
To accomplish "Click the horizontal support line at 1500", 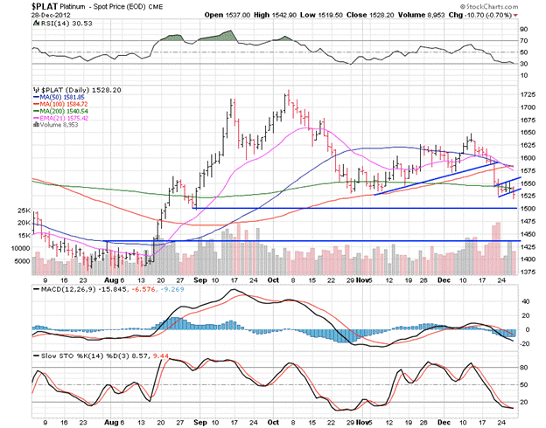I will pyautogui.click(x=350, y=208).
